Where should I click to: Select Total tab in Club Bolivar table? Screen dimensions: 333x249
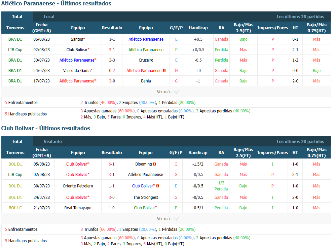pos(17,142)
